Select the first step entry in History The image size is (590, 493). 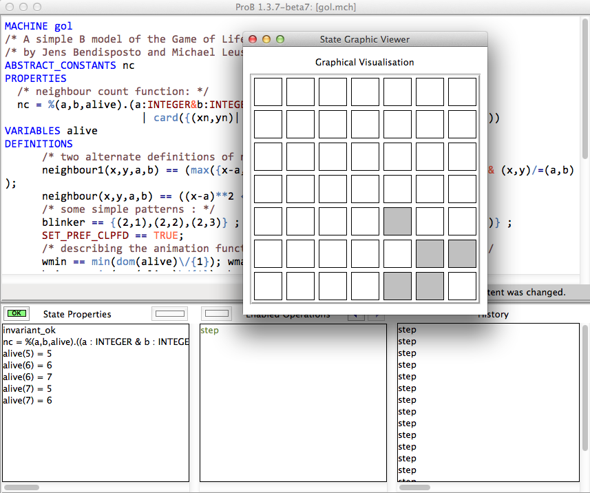coord(408,330)
